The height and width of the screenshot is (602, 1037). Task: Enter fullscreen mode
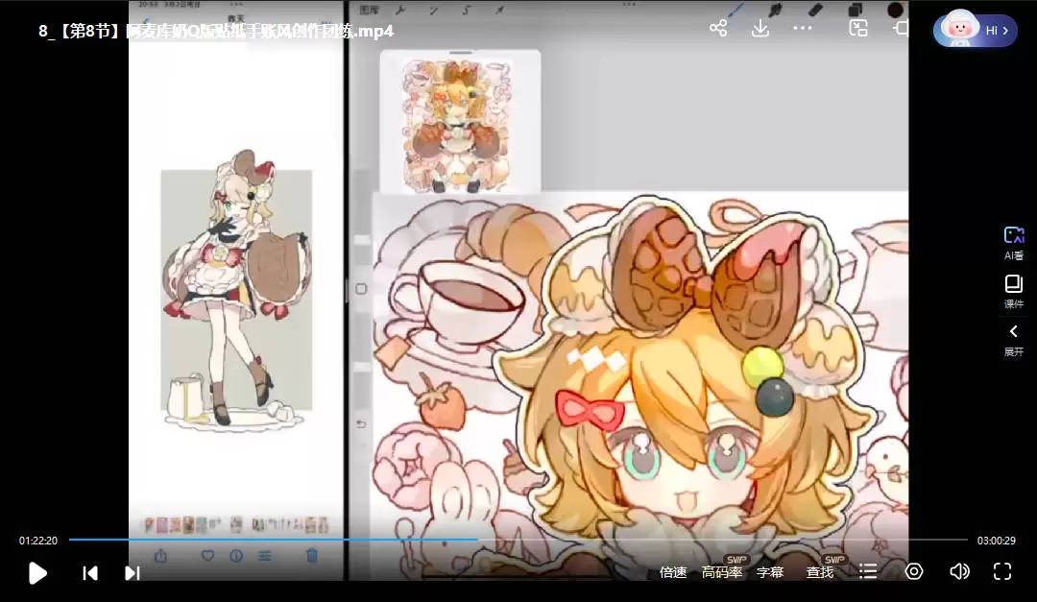(1002, 571)
